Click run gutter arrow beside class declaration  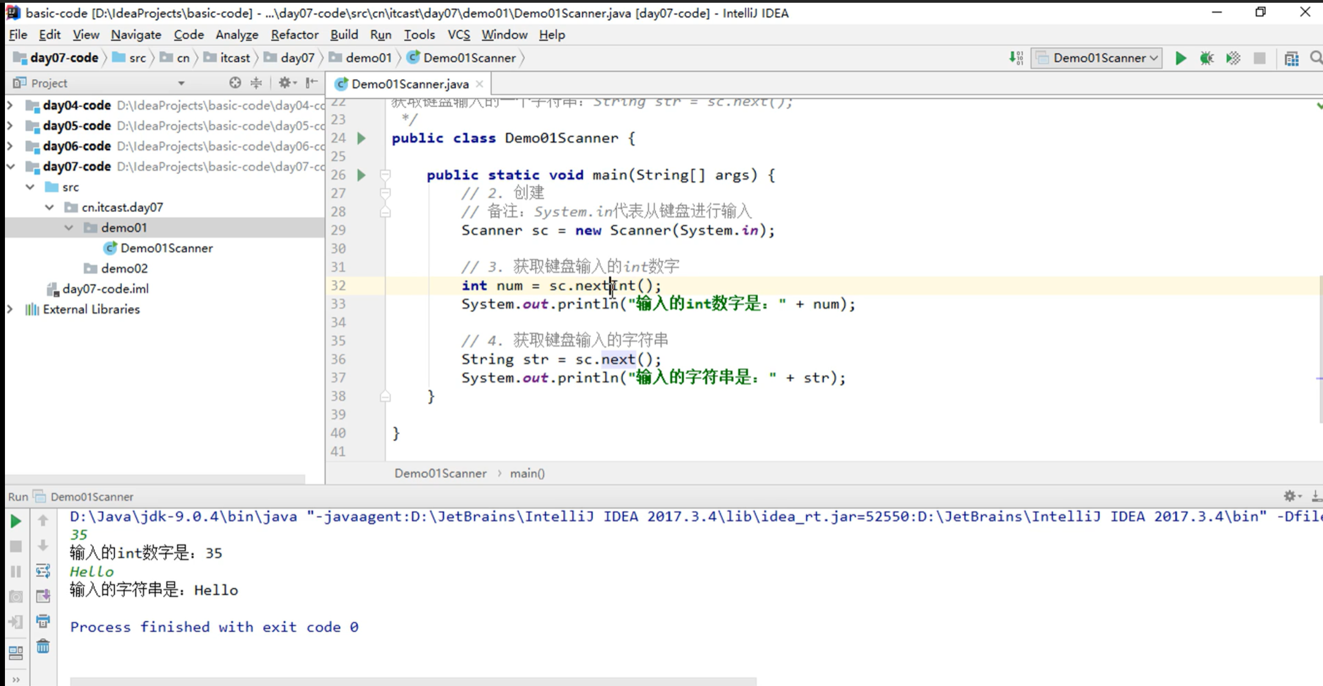361,139
